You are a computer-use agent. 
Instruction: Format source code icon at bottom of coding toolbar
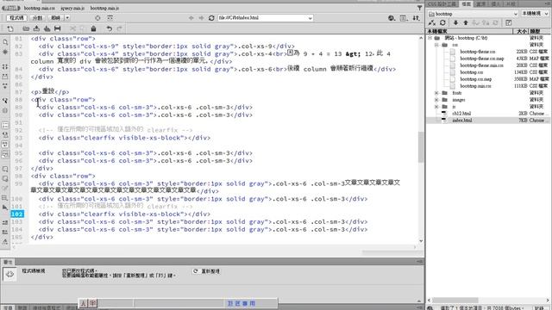5,241
